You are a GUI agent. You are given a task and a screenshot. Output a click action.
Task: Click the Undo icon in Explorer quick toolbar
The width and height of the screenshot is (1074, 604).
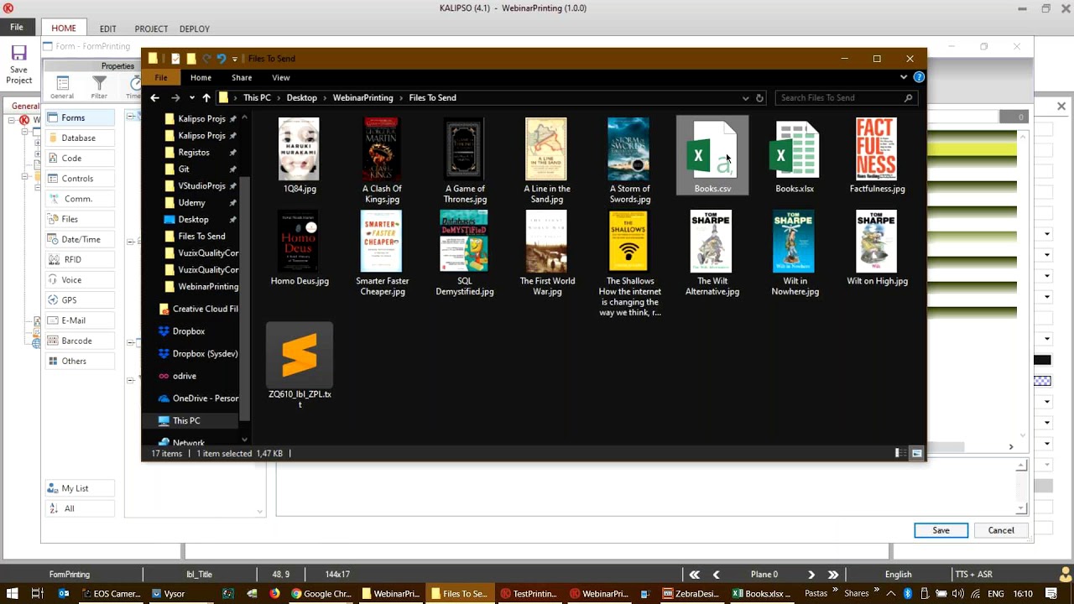point(221,59)
